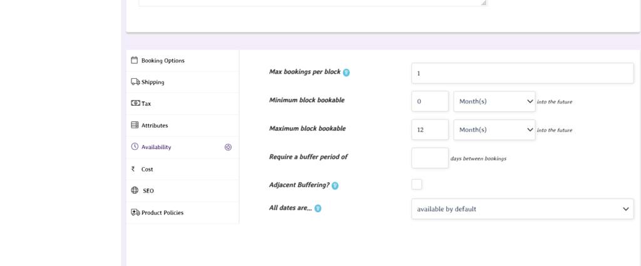
Task: Click help icon next to All dates are
Action: 318,208
